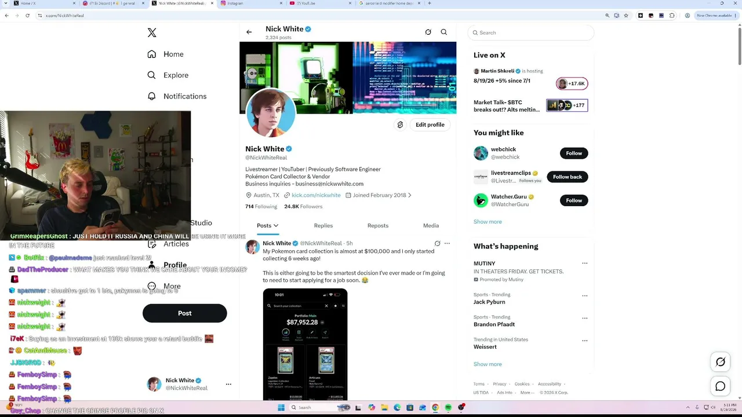Expand the More menu in the sidebar
The height and width of the screenshot is (417, 742).
[x=164, y=286]
